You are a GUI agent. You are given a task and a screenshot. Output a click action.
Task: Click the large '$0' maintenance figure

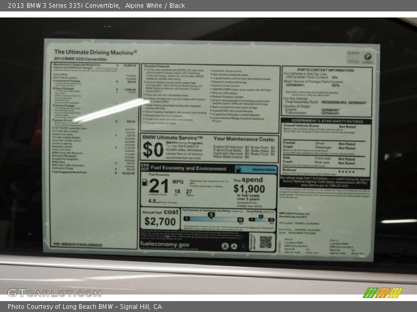[153, 150]
